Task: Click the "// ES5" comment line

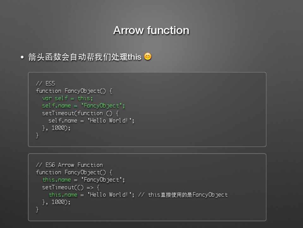Action: coord(45,84)
